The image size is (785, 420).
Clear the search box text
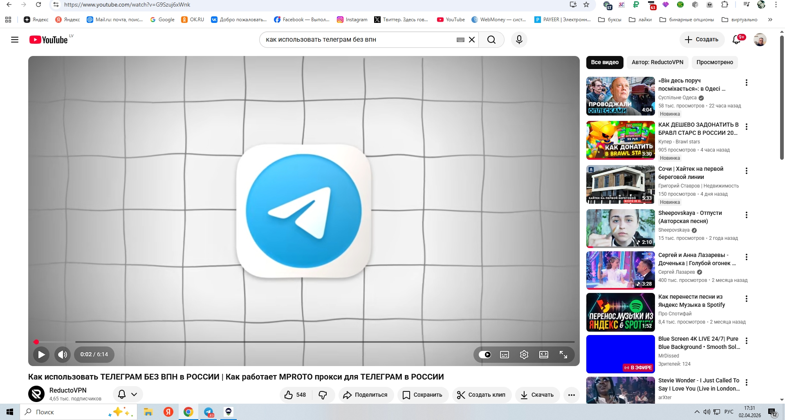pos(472,40)
